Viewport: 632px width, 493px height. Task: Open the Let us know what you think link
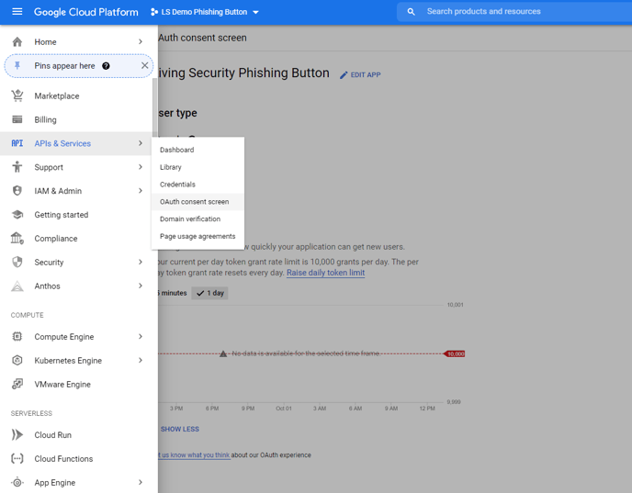tap(194, 455)
